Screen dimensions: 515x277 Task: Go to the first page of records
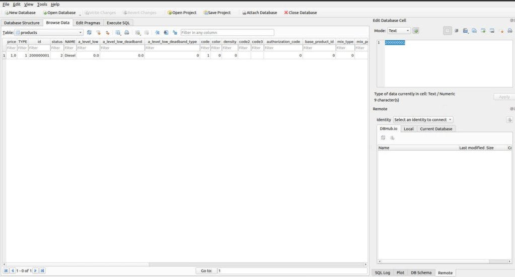coord(6,271)
